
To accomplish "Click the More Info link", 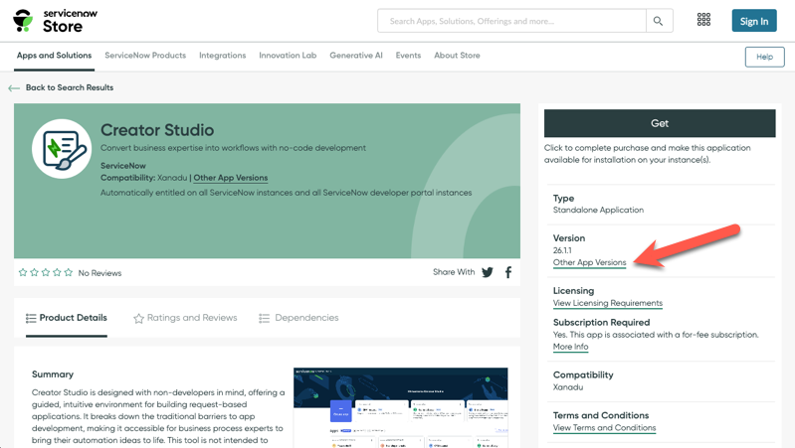I will coord(570,347).
